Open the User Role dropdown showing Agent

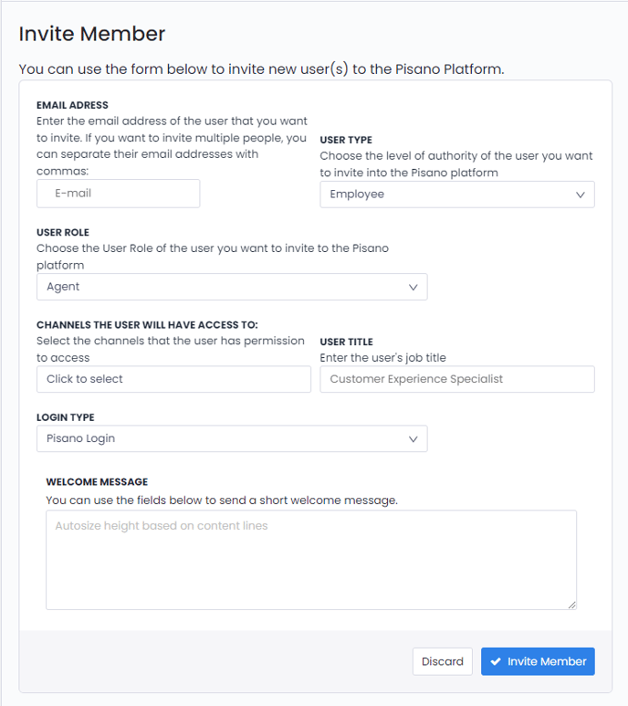231,287
